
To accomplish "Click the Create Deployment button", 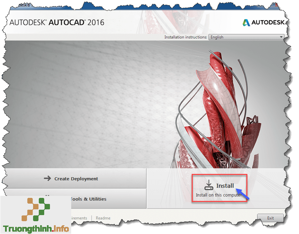I will [76, 179].
